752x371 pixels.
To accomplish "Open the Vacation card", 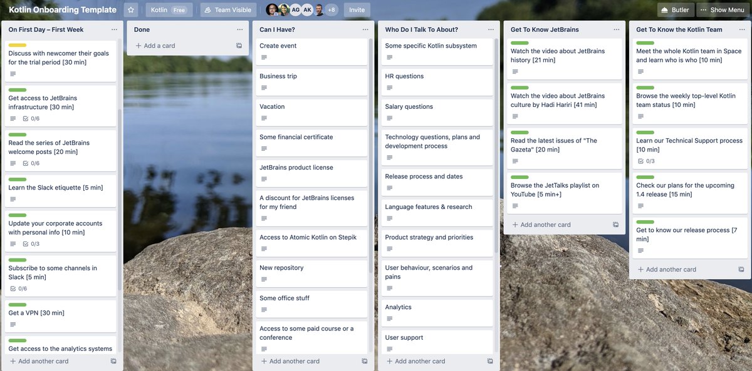I will pyautogui.click(x=310, y=113).
